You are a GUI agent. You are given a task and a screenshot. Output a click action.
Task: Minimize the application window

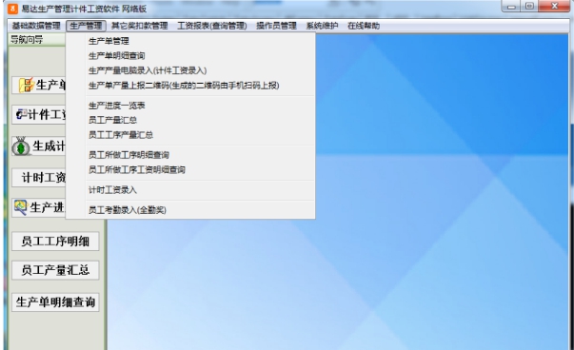(x=511, y=7)
